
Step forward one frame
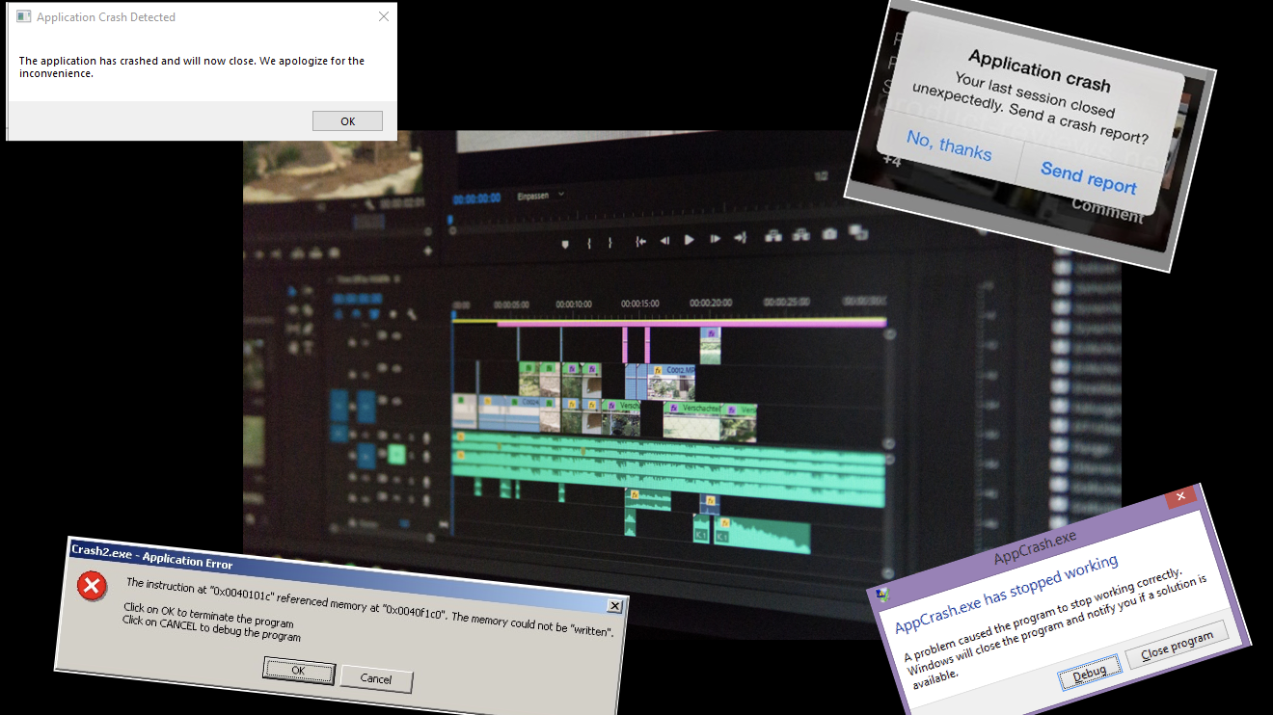tap(714, 239)
